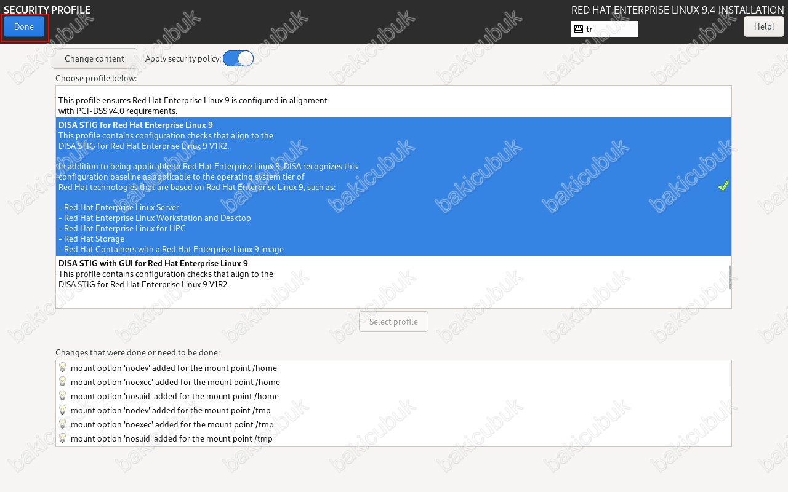Select row: mount option 'noexec' added for /home
The width and height of the screenshot is (788, 492).
coord(392,382)
